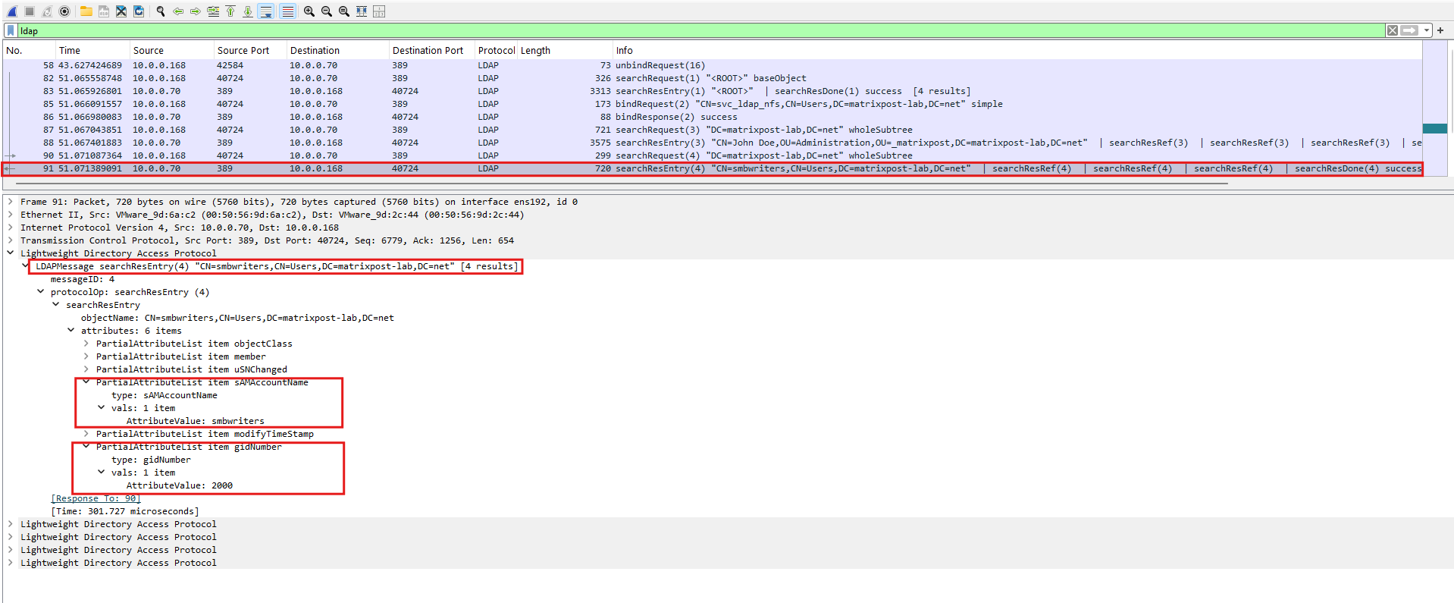Follow the Response To: 90 link

(96, 498)
